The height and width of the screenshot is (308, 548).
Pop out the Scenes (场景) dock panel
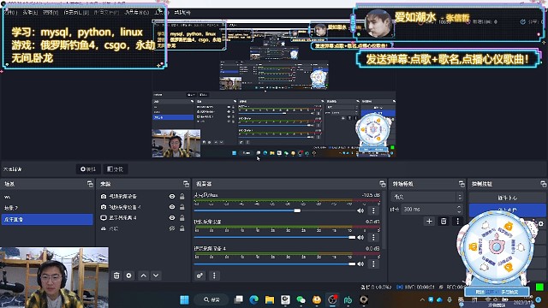click(x=90, y=184)
